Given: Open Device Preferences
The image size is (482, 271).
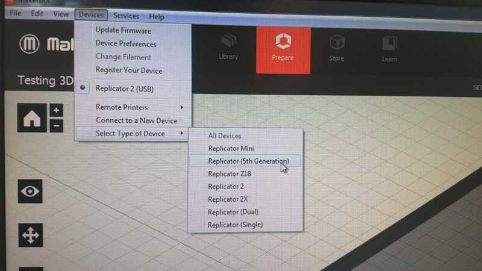Looking at the screenshot, I should [x=133, y=43].
